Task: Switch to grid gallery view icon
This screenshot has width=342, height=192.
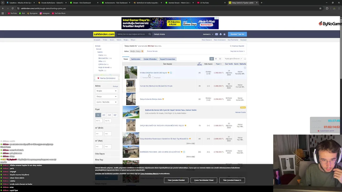Action: [220, 59]
